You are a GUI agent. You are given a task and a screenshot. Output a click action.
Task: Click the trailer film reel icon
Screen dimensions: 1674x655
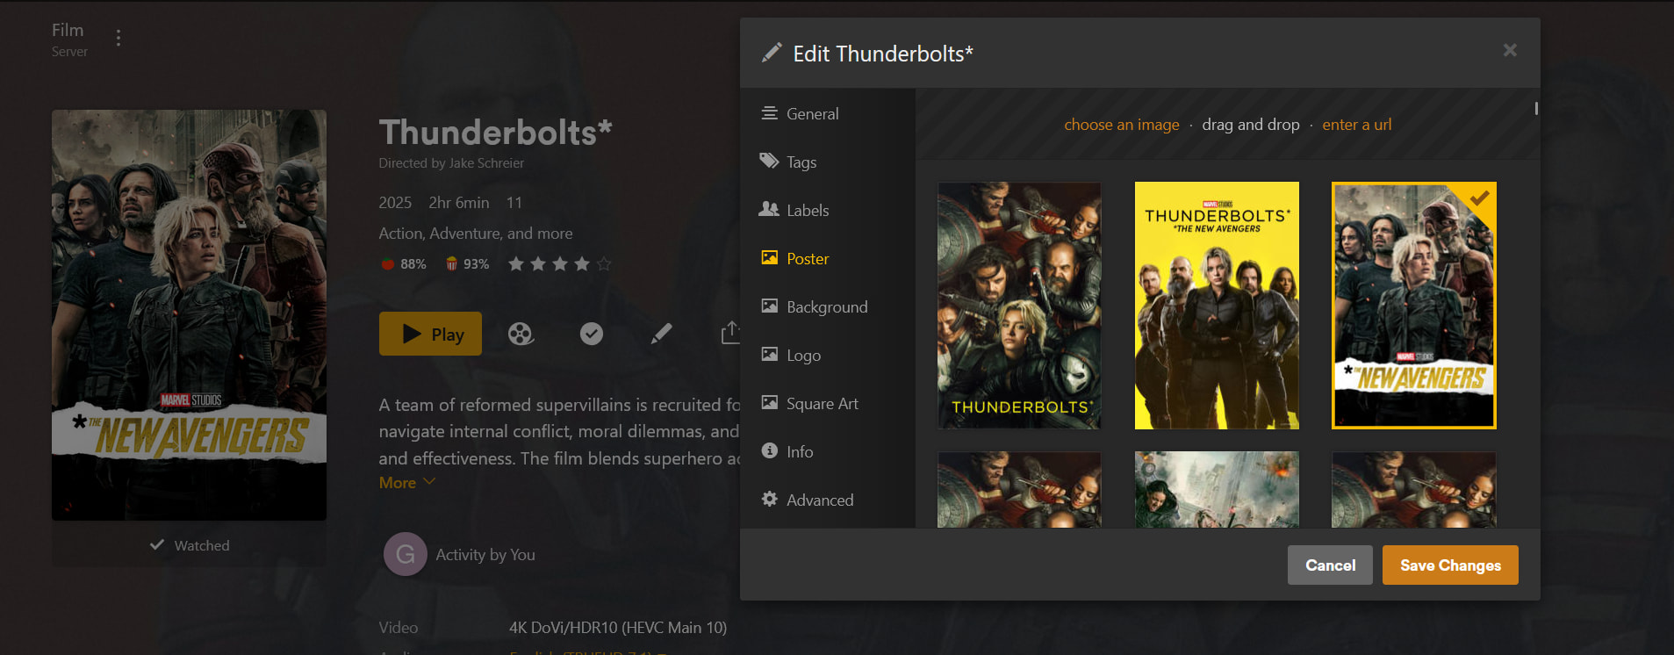click(521, 334)
